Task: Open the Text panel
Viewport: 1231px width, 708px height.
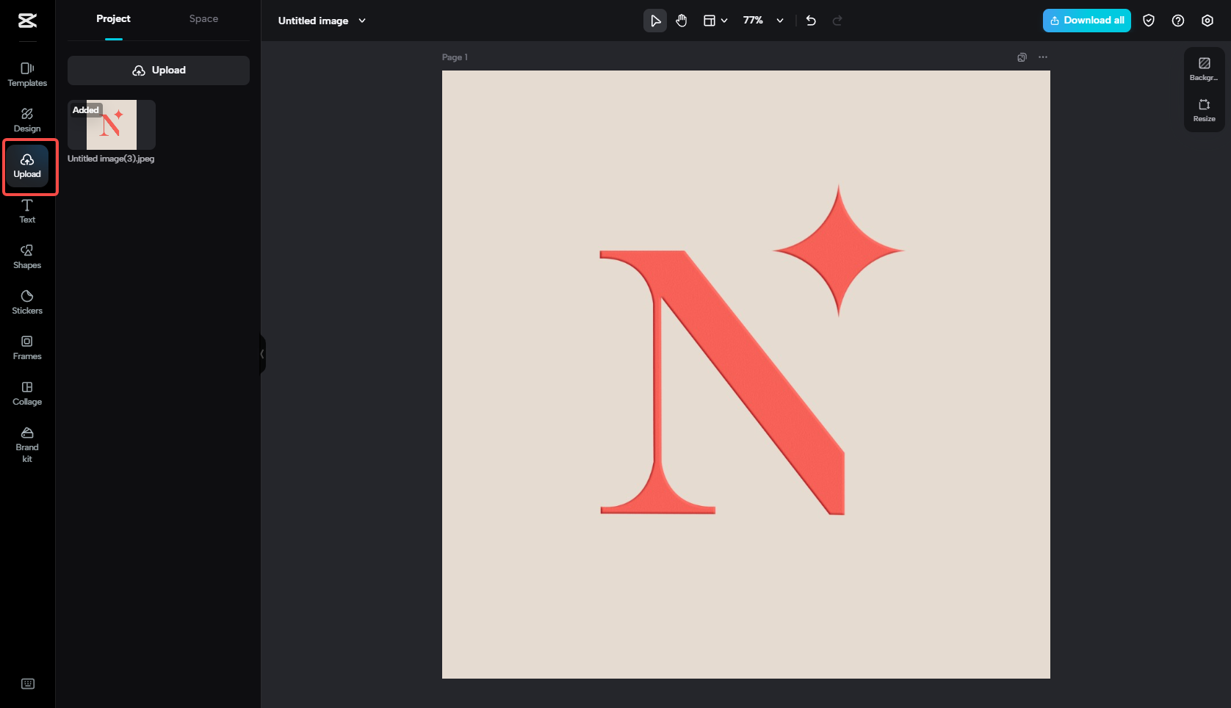Action: pos(26,211)
